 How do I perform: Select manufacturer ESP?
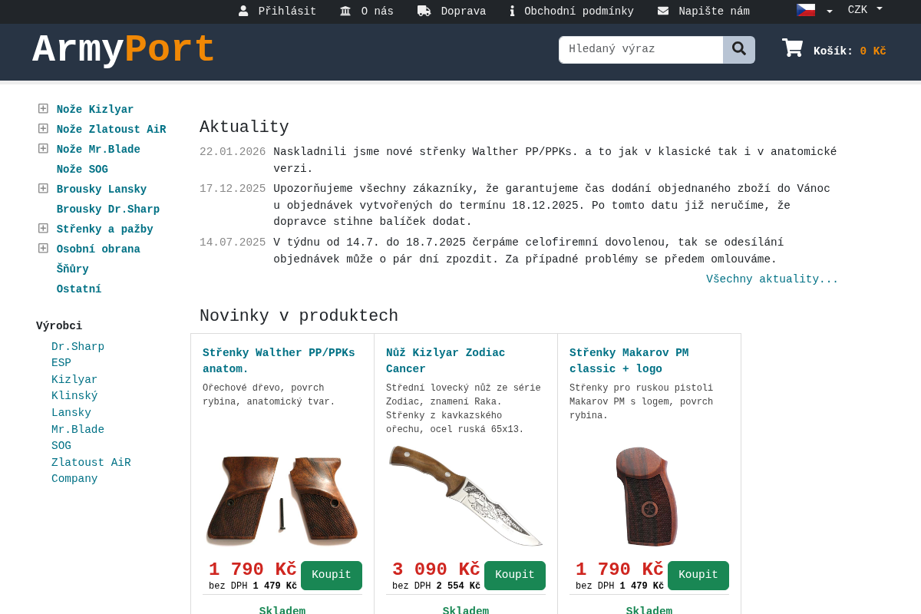(x=61, y=363)
